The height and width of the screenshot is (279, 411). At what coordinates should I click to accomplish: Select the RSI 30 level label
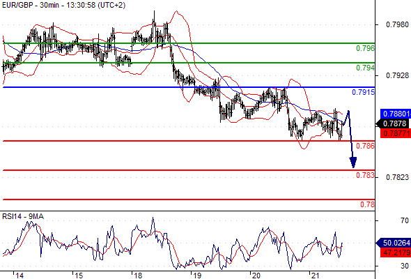(x=405, y=266)
